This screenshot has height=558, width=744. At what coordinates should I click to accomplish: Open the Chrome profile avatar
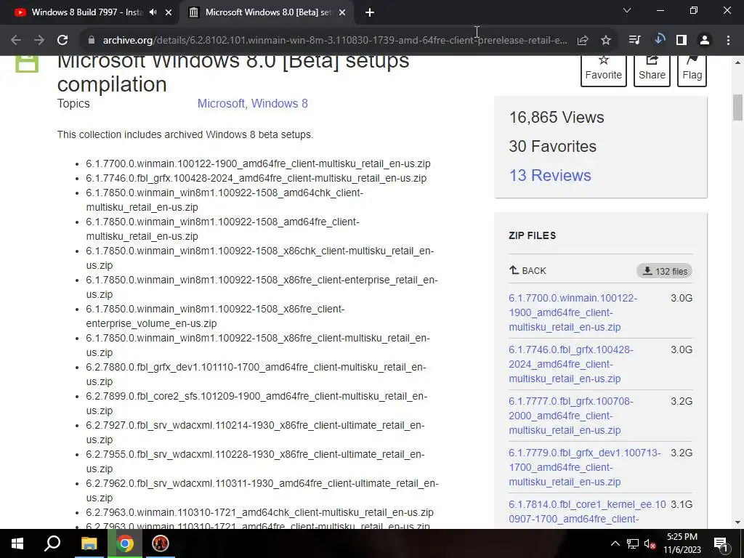click(x=705, y=41)
